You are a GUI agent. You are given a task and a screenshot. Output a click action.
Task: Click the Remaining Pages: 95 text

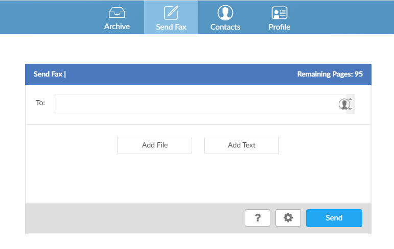[330, 74]
